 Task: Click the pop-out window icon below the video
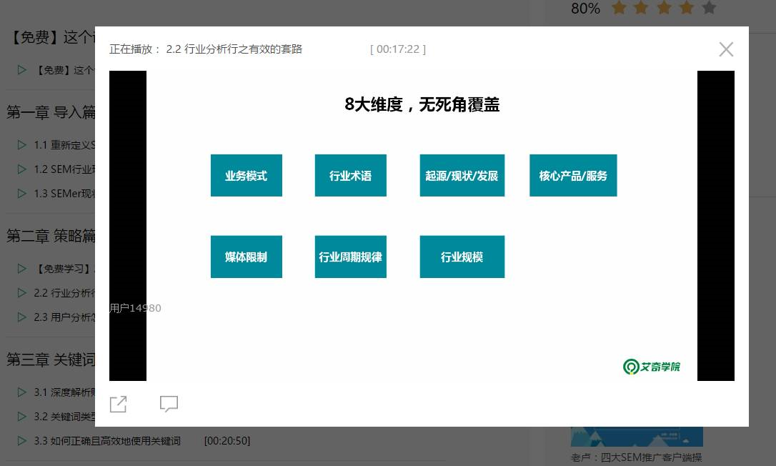(119, 404)
